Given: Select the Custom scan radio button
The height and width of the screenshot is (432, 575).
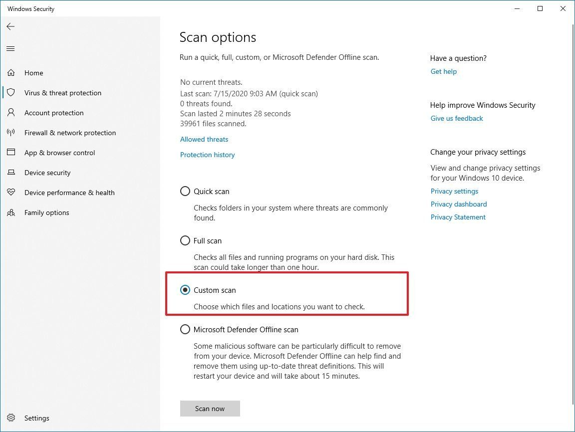Looking at the screenshot, I should [x=185, y=290].
